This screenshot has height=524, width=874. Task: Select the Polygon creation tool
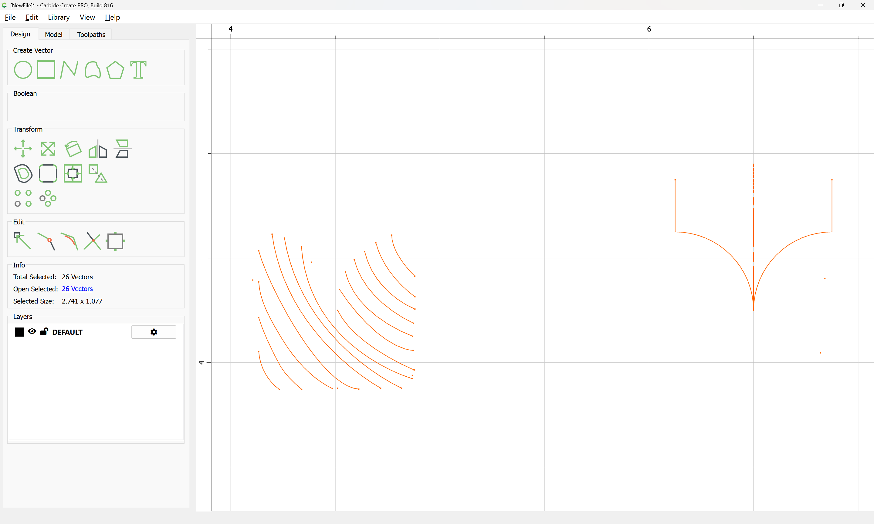point(115,69)
